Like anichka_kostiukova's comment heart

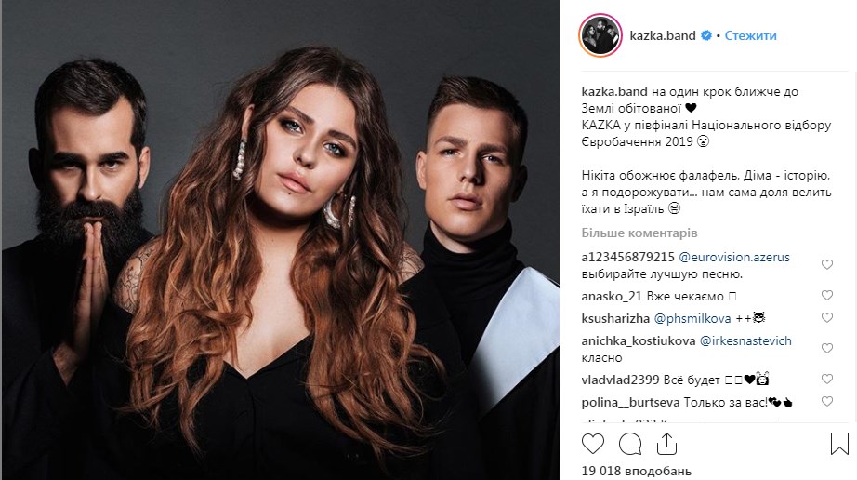[827, 348]
